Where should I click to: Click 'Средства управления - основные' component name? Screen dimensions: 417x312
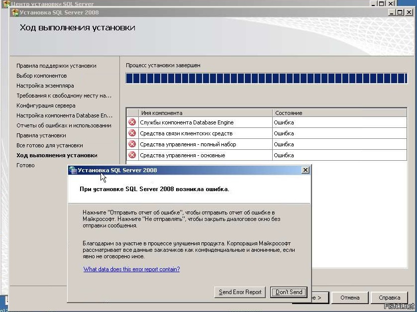click(183, 155)
